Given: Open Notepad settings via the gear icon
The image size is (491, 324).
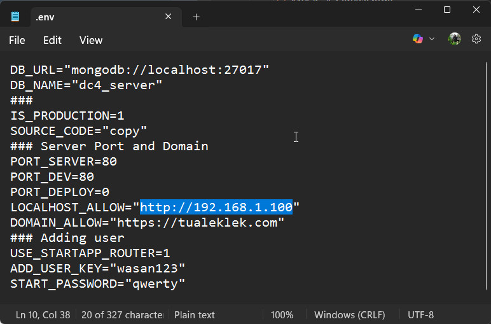Looking at the screenshot, I should (x=476, y=39).
